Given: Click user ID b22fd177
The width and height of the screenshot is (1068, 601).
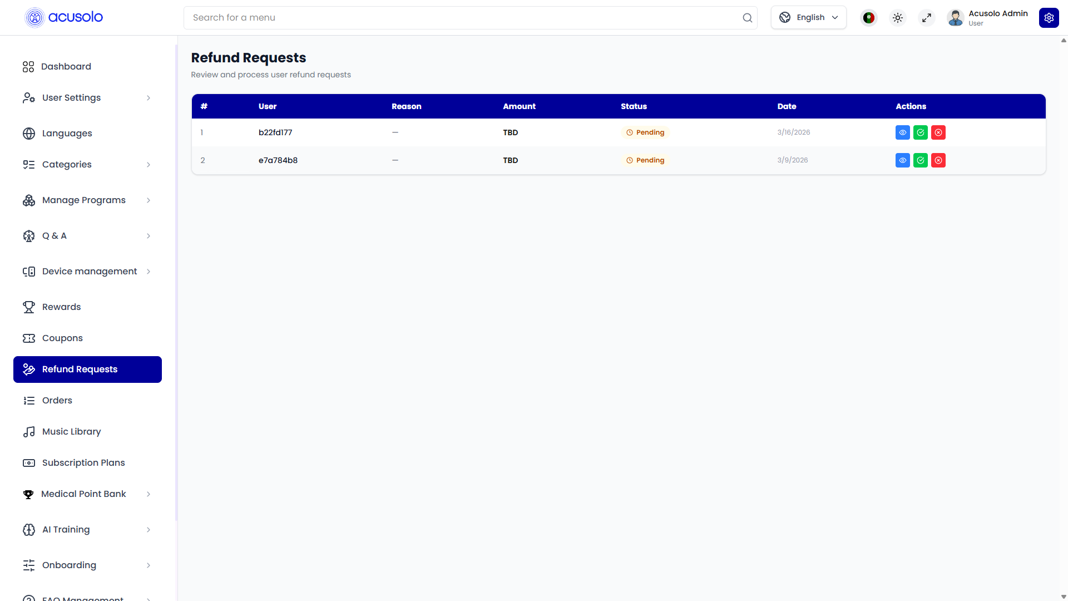Looking at the screenshot, I should [275, 132].
